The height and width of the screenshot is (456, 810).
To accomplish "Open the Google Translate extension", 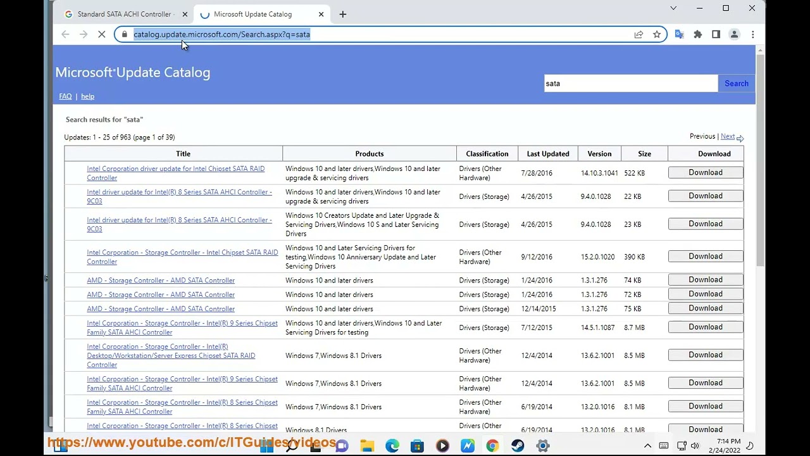I will tap(679, 34).
